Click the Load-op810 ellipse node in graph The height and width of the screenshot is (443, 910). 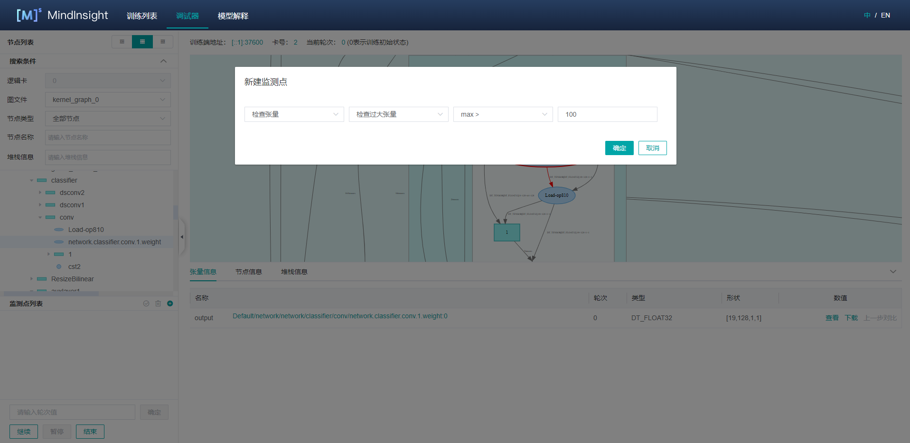coord(556,195)
